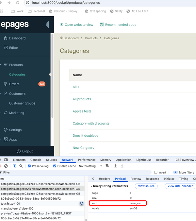The width and height of the screenshot is (196, 221).
Task: Open the Personal bookmarks folder
Action: coord(36,11)
